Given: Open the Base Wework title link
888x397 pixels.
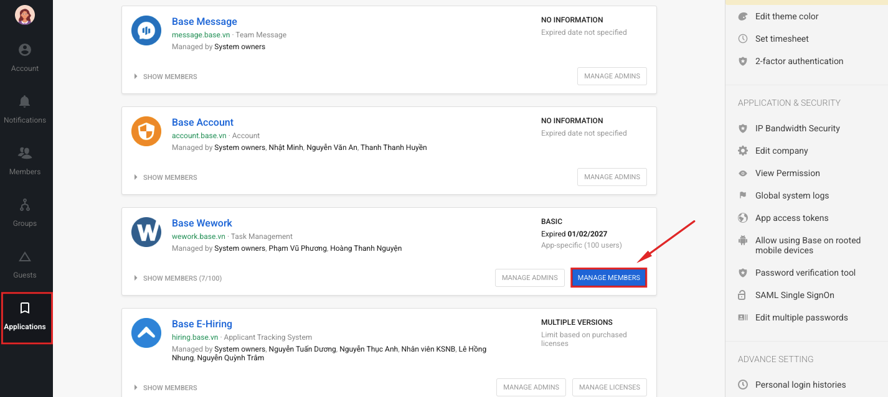Looking at the screenshot, I should (202, 223).
